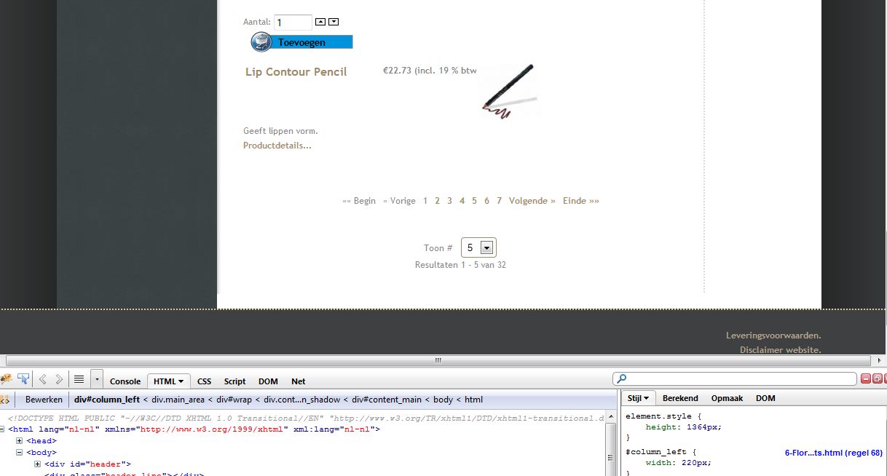Collapse the html root node
The height and width of the screenshot is (476, 887).
pos(2,429)
